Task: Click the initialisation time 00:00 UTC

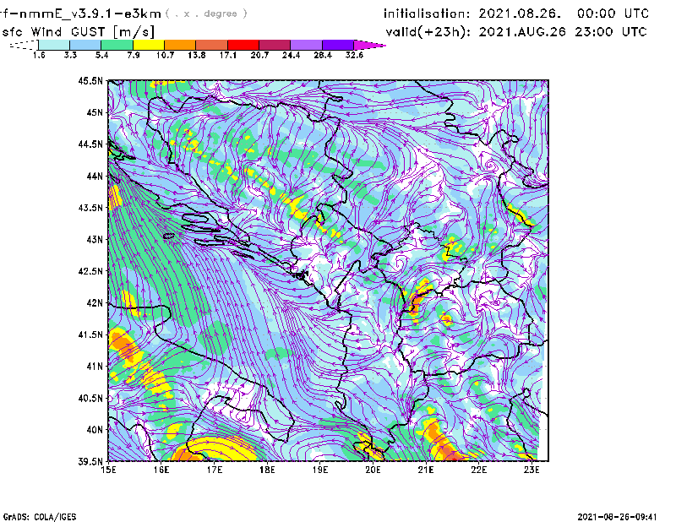Action: [x=613, y=14]
